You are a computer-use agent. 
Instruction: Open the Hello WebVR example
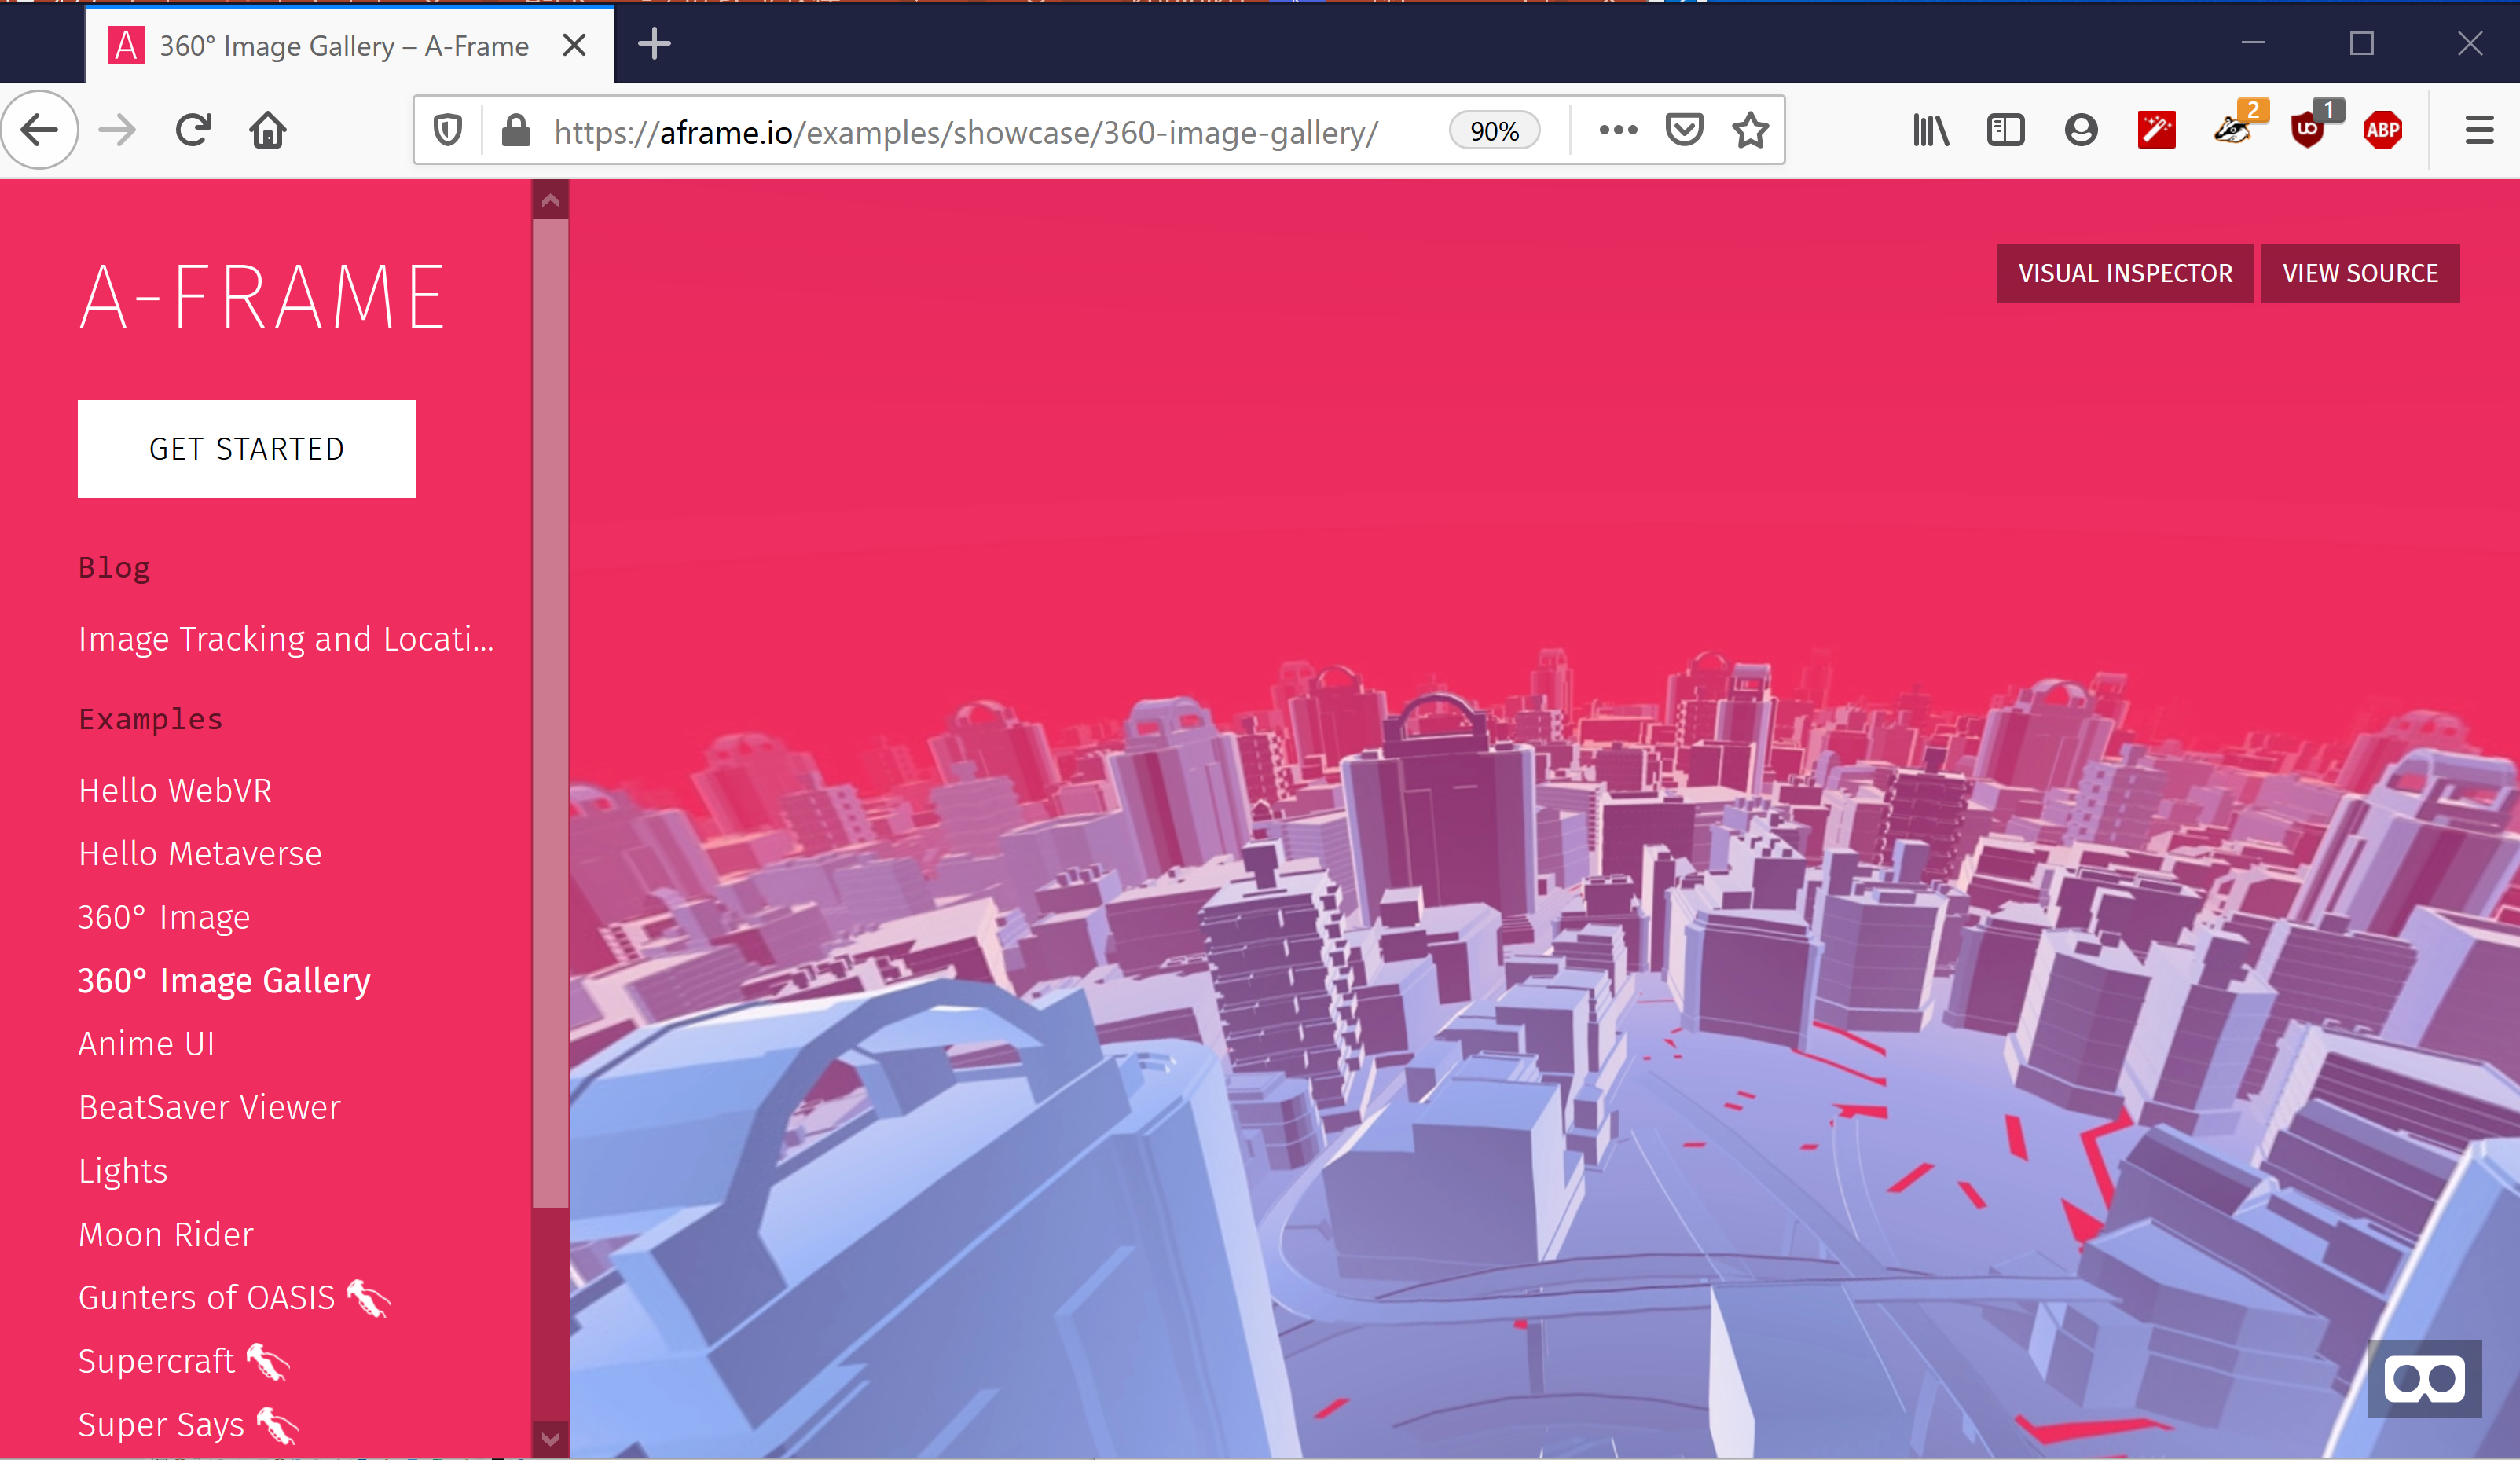coord(175,790)
